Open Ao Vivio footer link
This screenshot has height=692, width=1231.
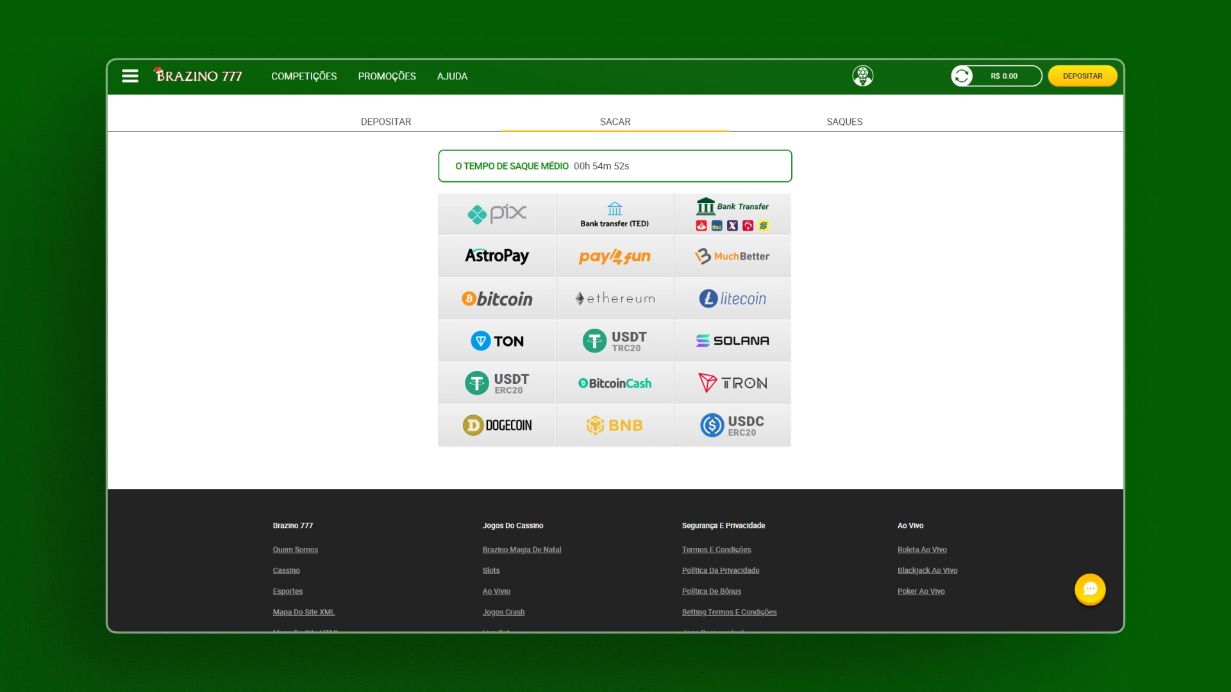pos(496,591)
